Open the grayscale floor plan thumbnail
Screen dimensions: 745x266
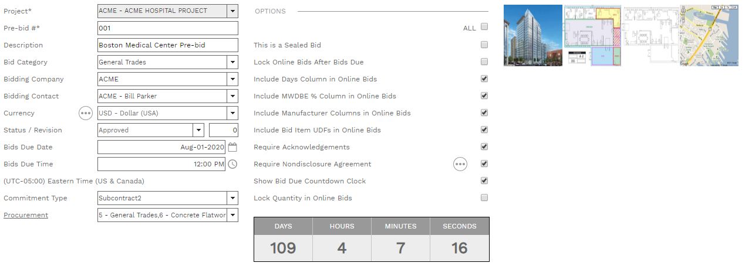pos(650,35)
